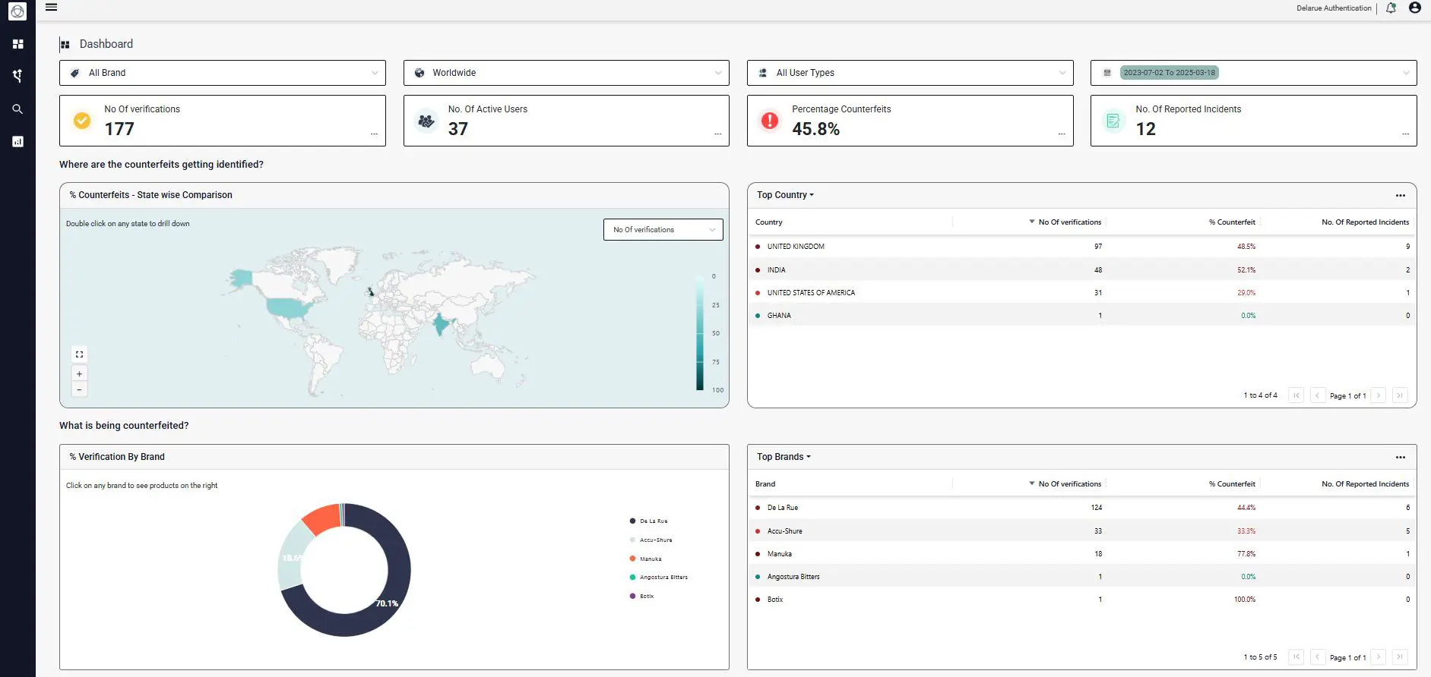Sort Top Country by % Counterfeit
The image size is (1431, 677).
[x=1232, y=222]
